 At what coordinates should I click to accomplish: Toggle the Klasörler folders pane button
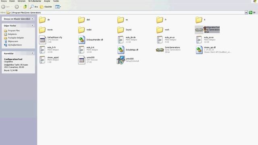tap(46, 7)
